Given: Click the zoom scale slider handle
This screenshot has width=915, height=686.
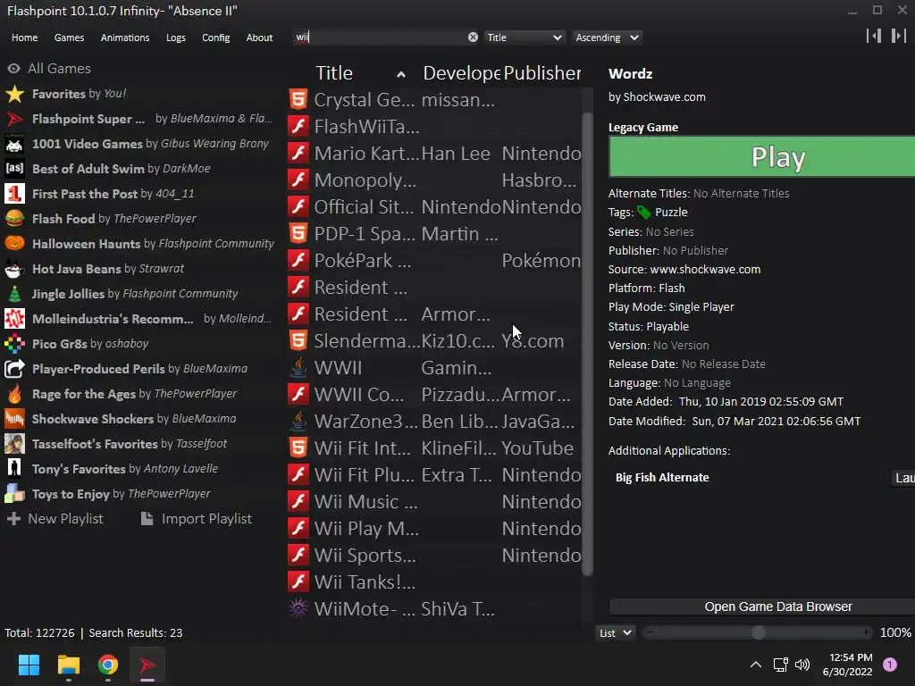Looking at the screenshot, I should pyautogui.click(x=758, y=633).
